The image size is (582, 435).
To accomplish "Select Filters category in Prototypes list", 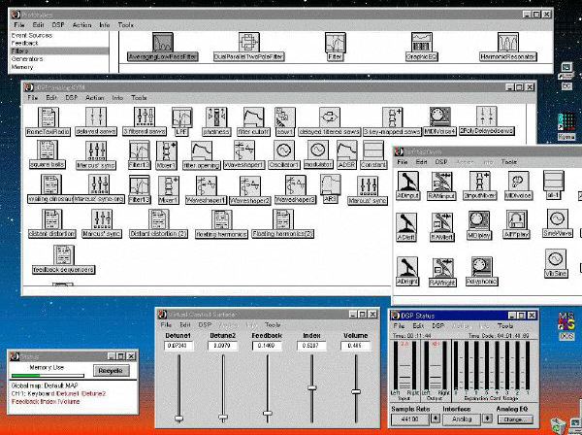I will tap(58, 50).
